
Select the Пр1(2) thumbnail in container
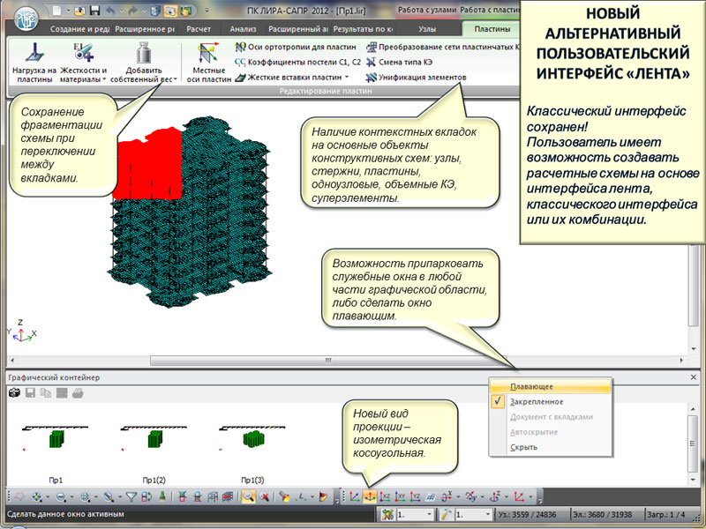click(x=152, y=439)
